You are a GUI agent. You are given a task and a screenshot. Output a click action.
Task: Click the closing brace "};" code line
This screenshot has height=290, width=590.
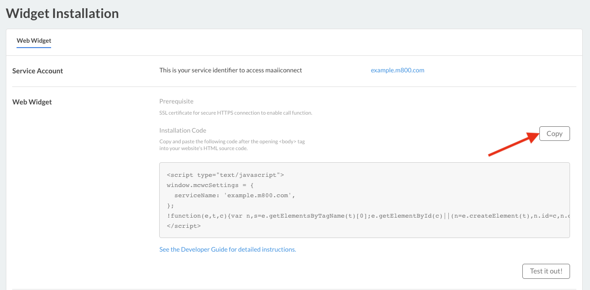click(170, 205)
